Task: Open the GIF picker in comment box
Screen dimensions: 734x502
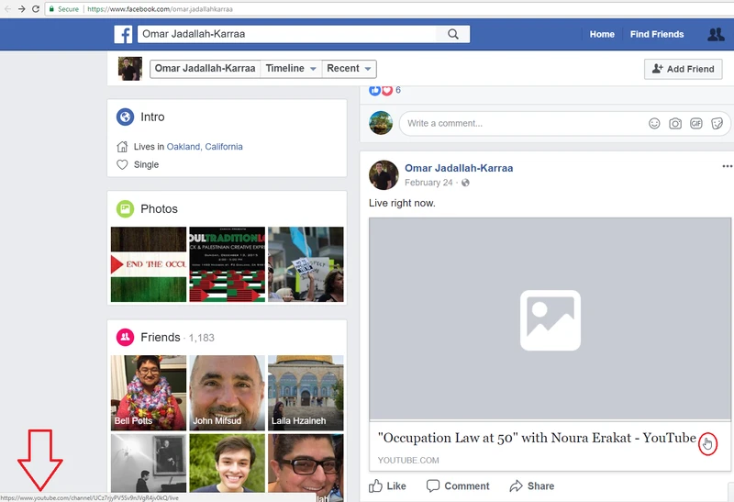Action: pos(696,123)
